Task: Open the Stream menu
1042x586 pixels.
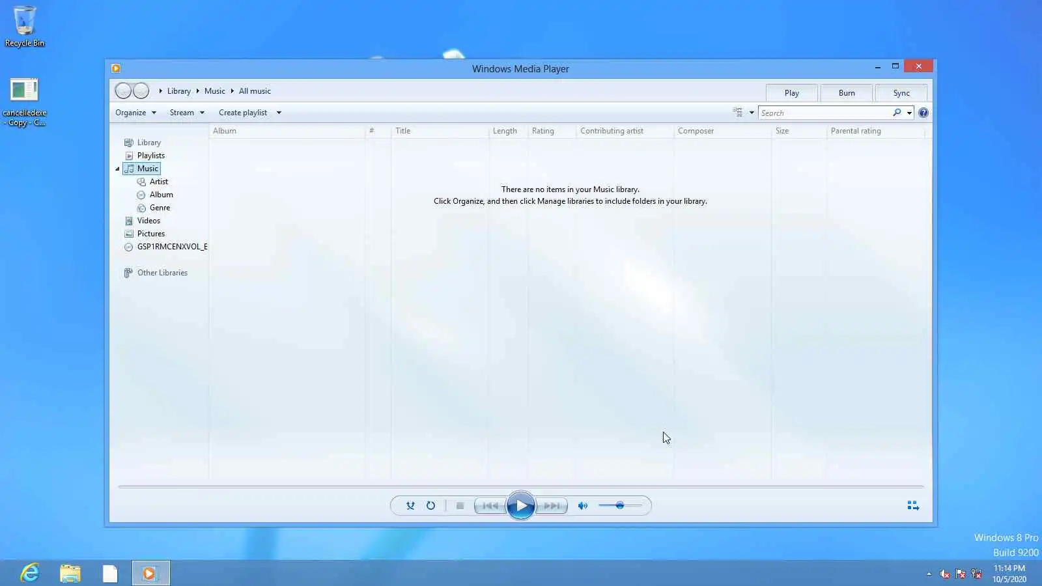Action: (x=187, y=113)
